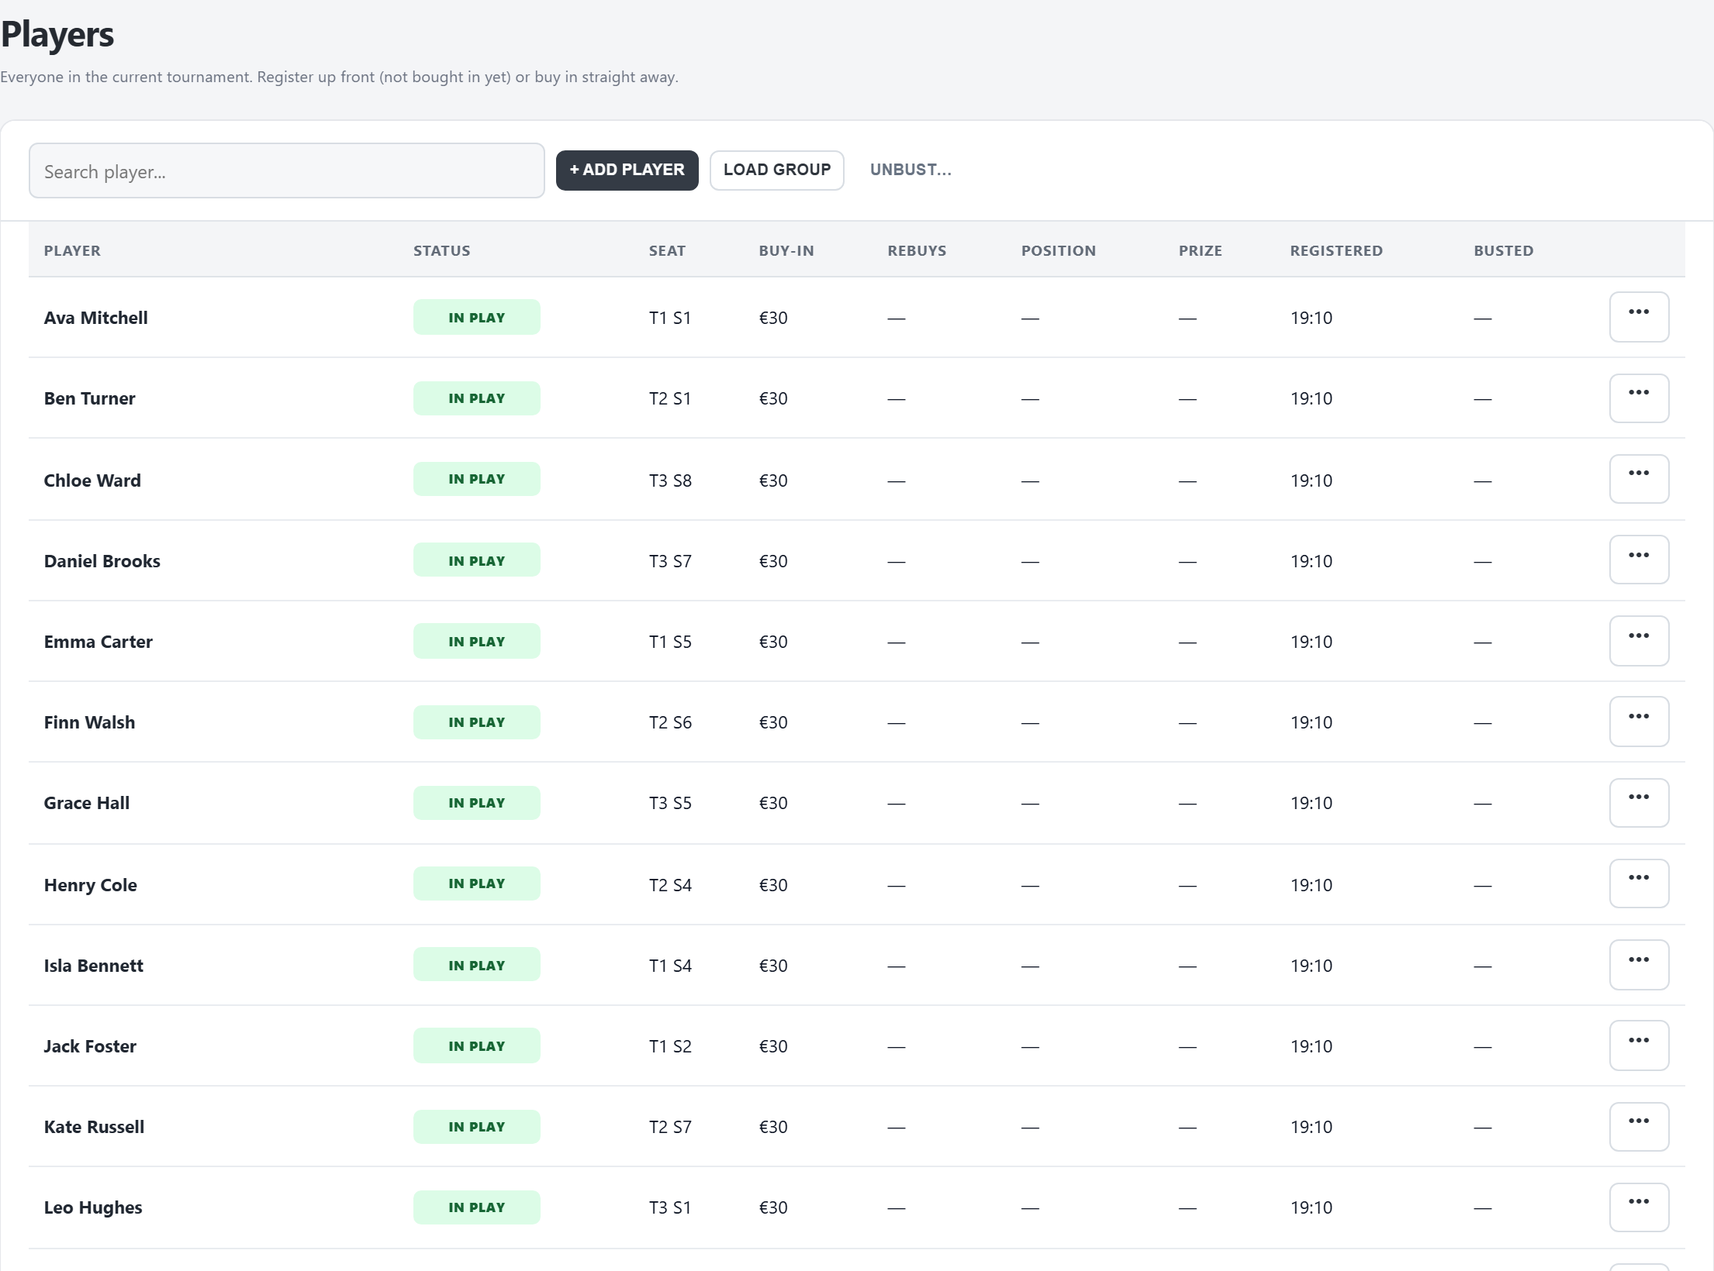This screenshot has width=1714, height=1271.
Task: Click Ben Turner's In Play status badge
Action: pyautogui.click(x=476, y=398)
